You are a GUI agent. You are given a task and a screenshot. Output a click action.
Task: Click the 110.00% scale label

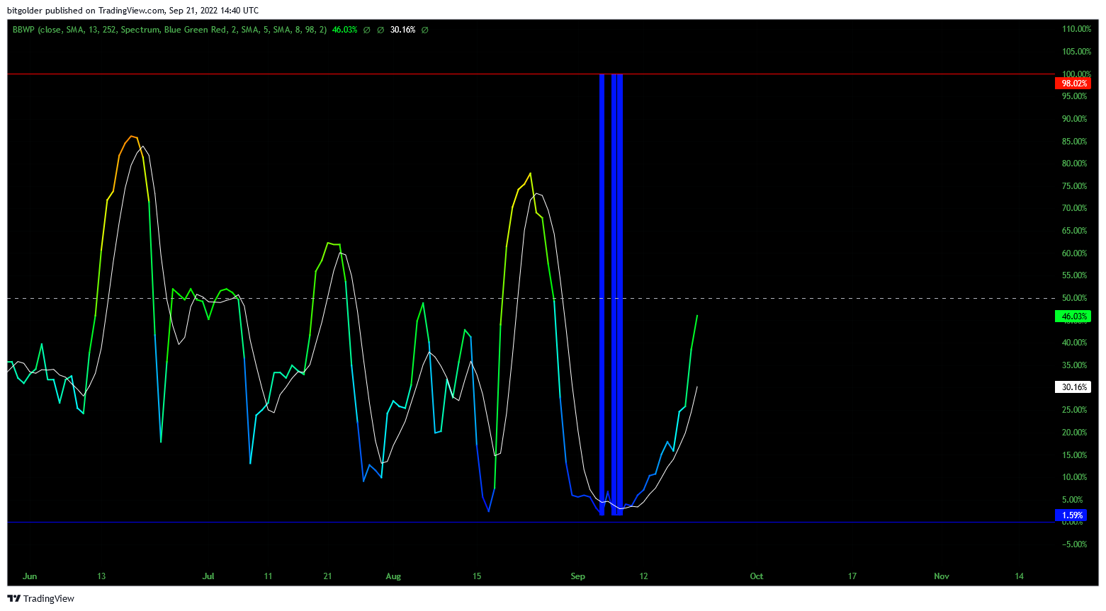pyautogui.click(x=1076, y=29)
